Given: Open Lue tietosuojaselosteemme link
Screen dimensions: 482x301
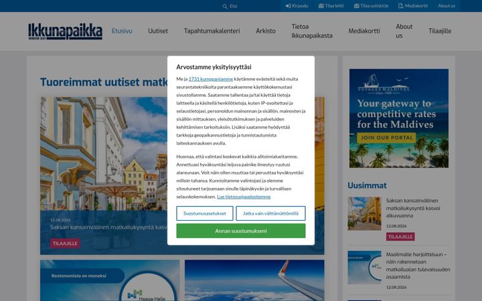Looking at the screenshot, I should coord(244,197).
